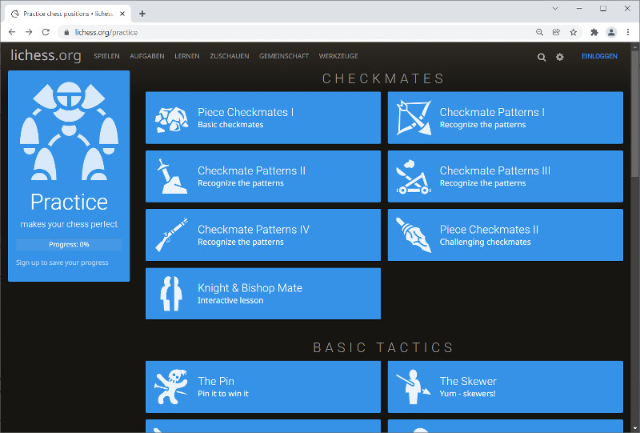Open The Skewer title

coord(468,381)
